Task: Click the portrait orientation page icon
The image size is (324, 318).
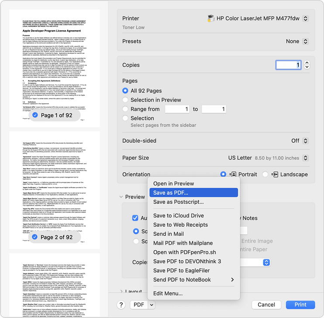Action: coord(233,175)
